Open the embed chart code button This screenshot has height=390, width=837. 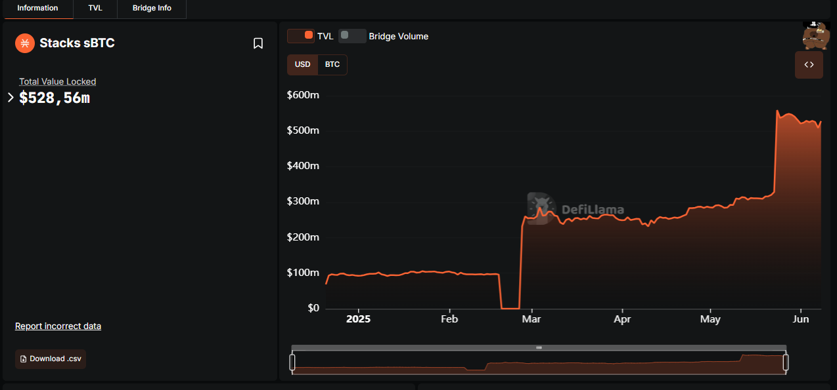[x=809, y=65]
